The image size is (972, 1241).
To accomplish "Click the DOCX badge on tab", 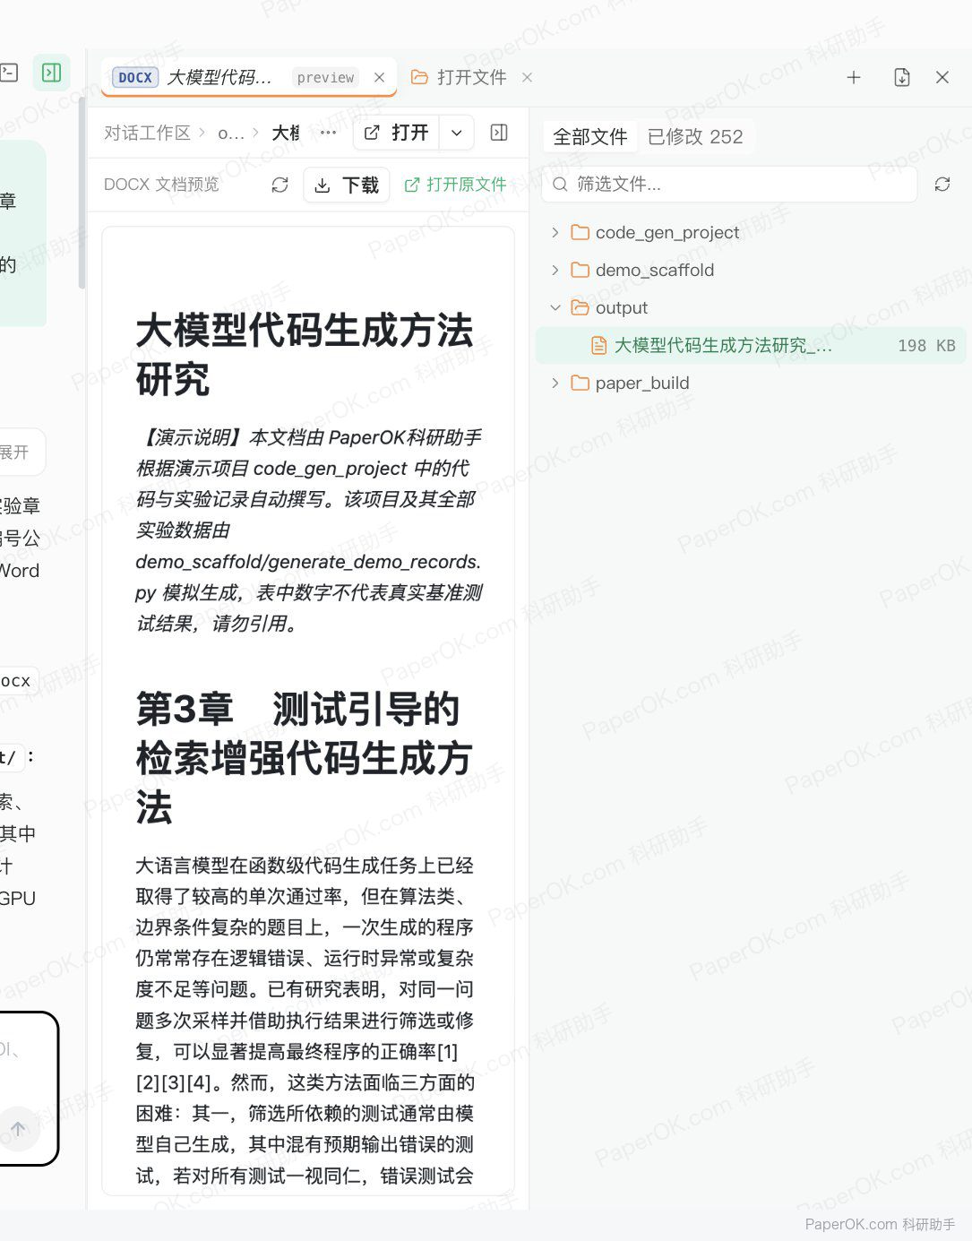I will click(135, 77).
